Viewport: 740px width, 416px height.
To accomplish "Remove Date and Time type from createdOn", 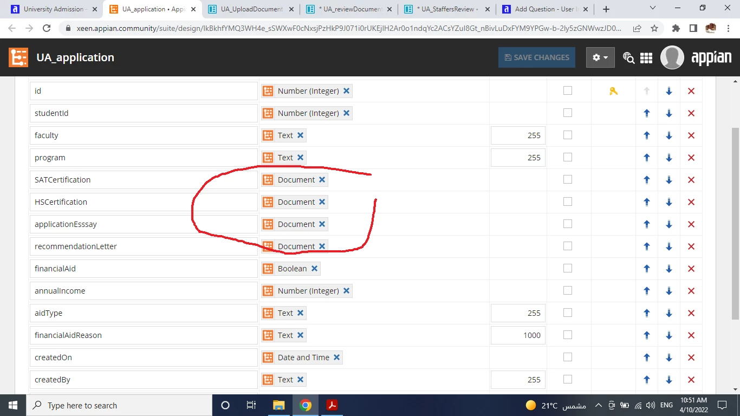I will (336, 357).
